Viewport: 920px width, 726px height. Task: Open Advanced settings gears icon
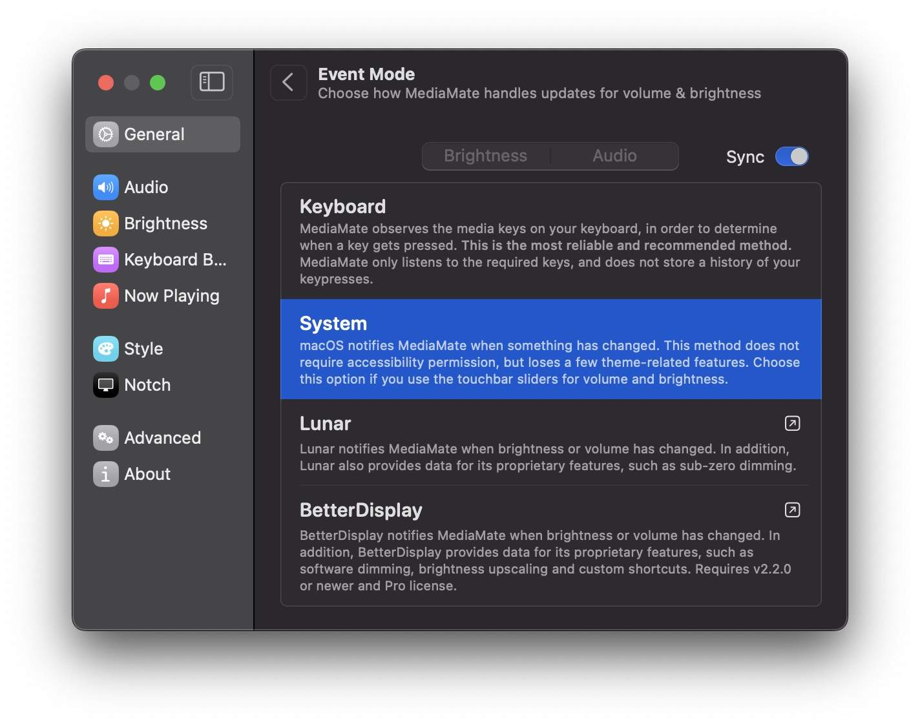(106, 438)
